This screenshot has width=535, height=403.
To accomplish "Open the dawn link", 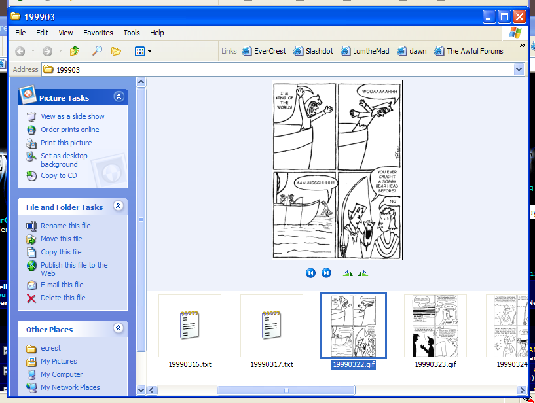I will (x=412, y=51).
